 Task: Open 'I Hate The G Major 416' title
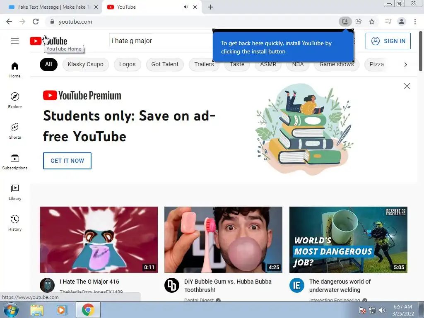pyautogui.click(x=89, y=282)
